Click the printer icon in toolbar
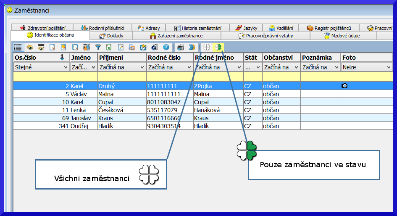Viewport: 397px width, 216px height. [181, 47]
